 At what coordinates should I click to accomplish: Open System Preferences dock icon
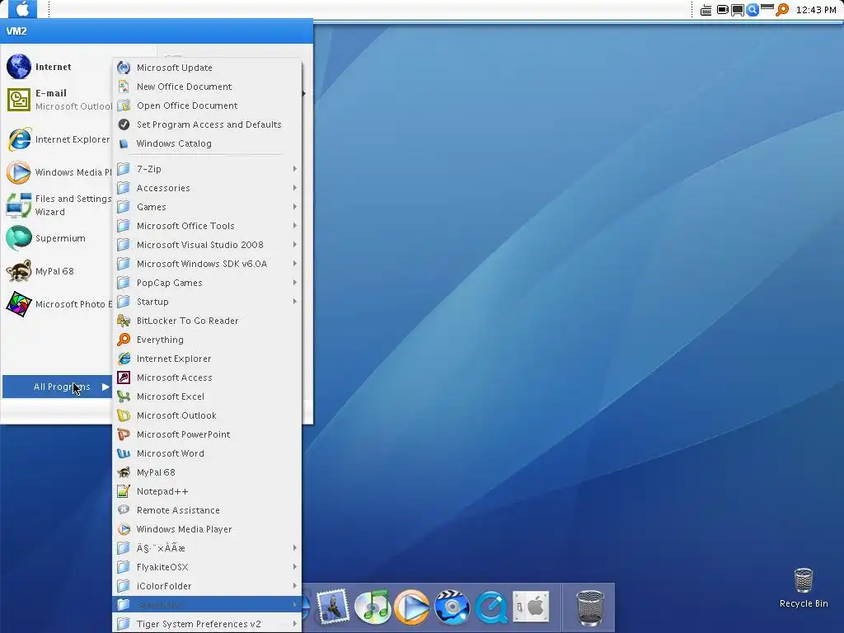[x=531, y=607]
